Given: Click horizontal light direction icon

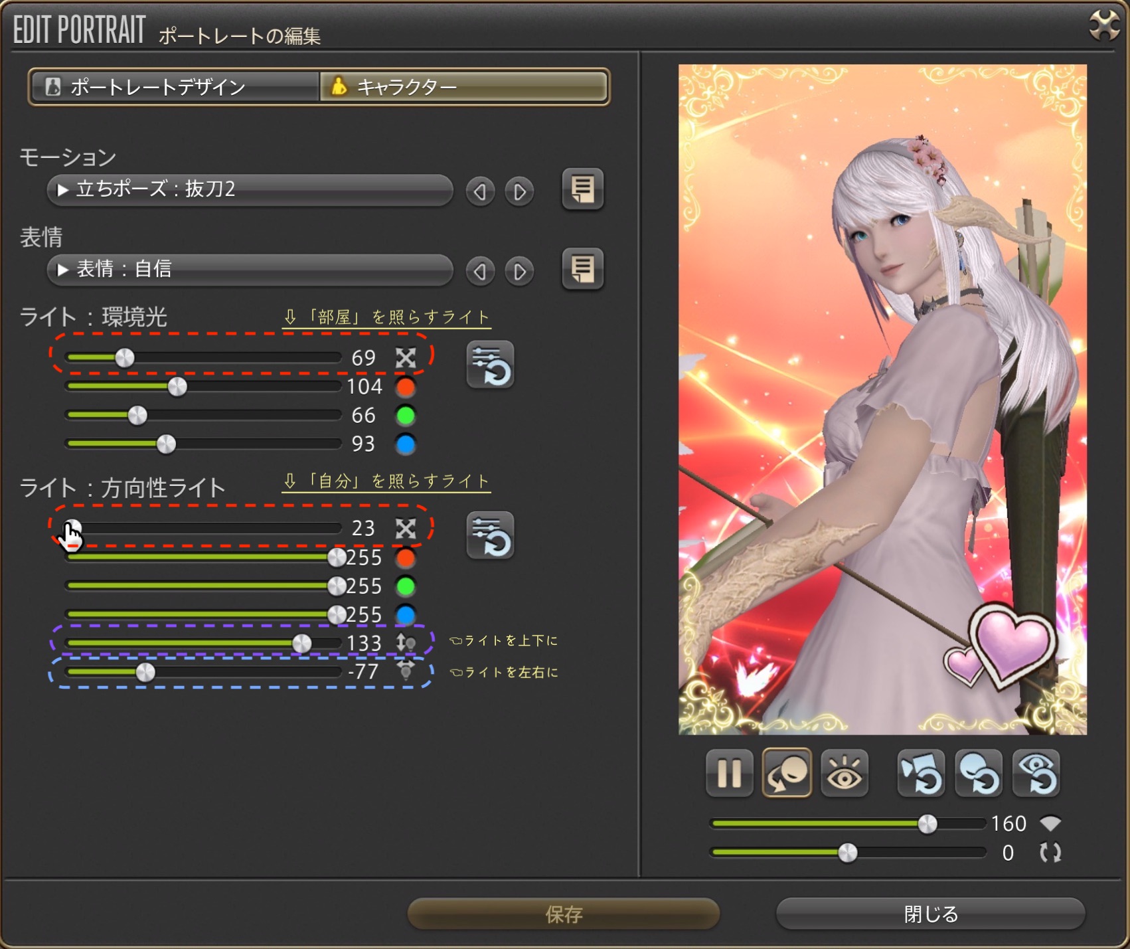Looking at the screenshot, I should click(x=406, y=671).
